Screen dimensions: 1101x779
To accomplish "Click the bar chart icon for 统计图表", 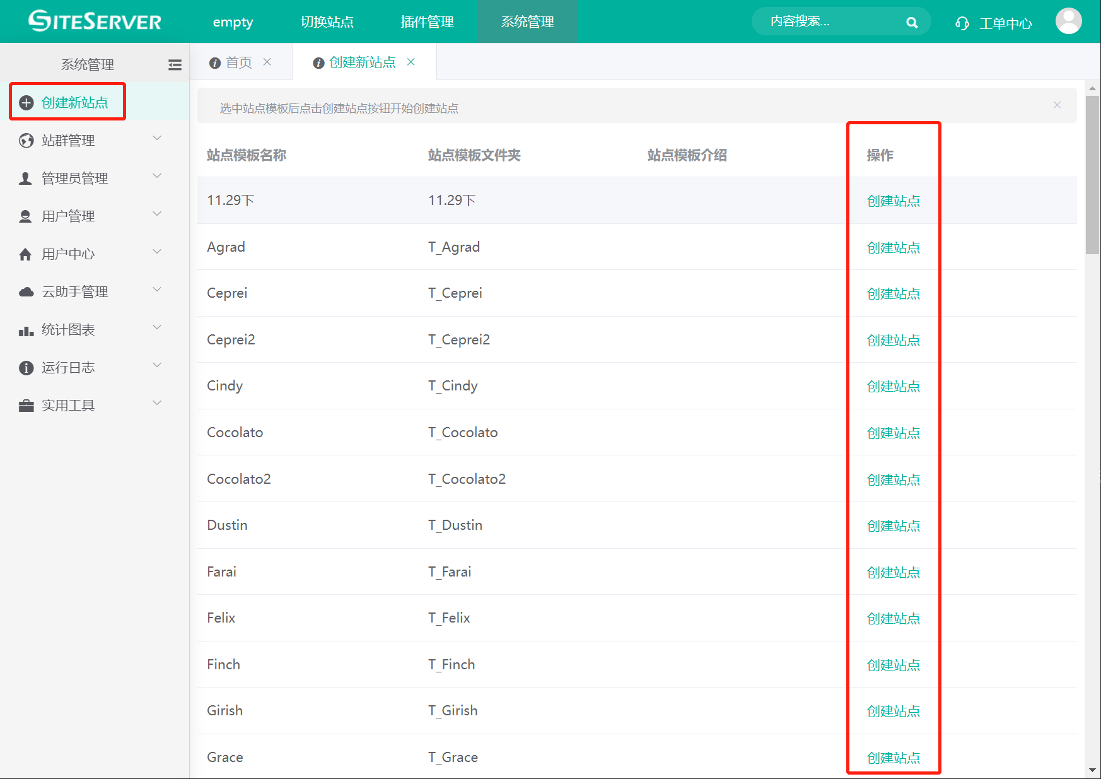I will 26,331.
